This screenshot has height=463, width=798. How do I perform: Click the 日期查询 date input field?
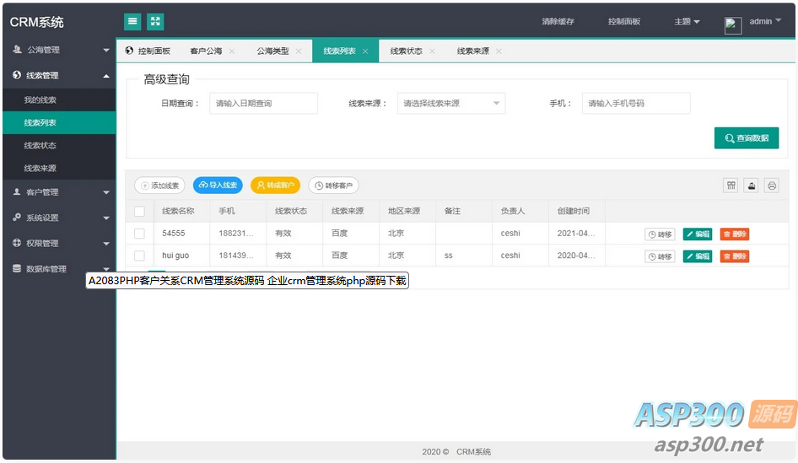click(x=263, y=104)
